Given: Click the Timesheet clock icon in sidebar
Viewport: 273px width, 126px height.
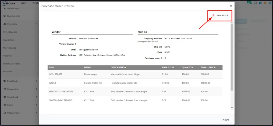Looking at the screenshot, I should pyautogui.click(x=5, y=97).
